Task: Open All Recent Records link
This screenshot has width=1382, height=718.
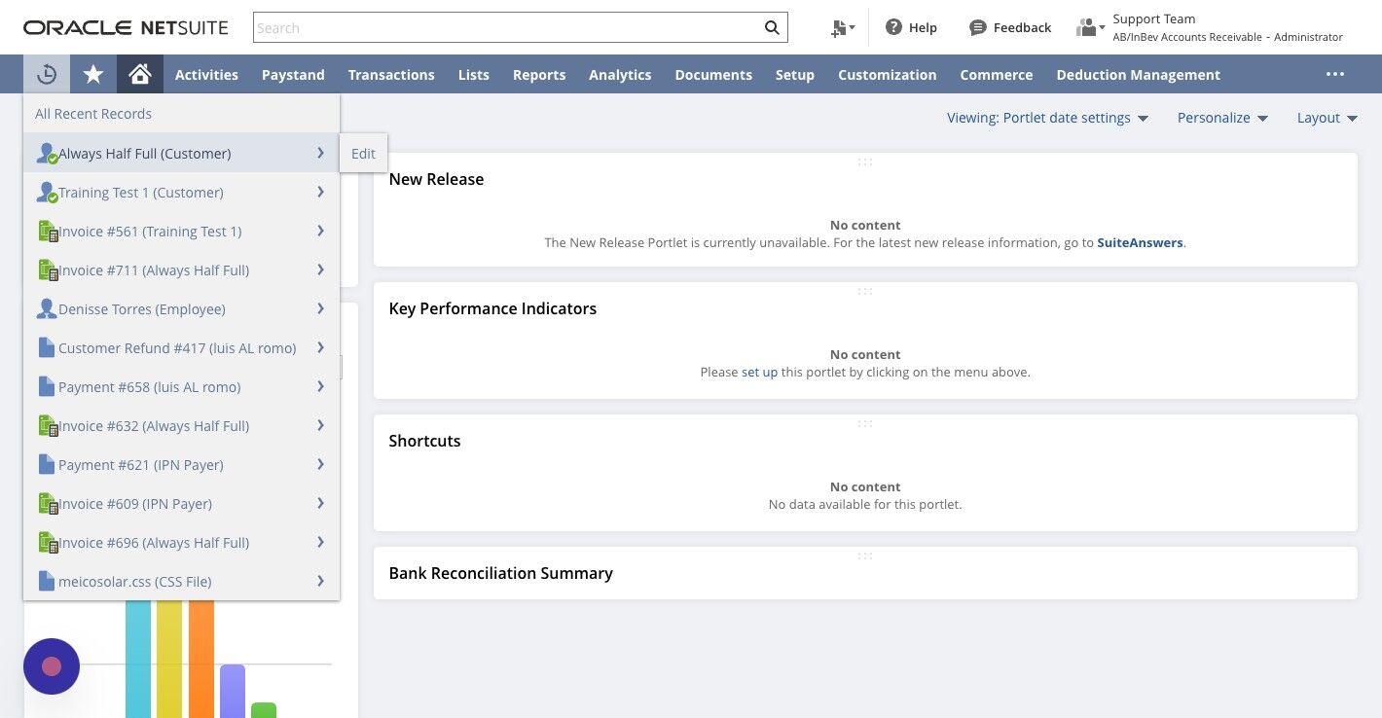Action: pos(93,114)
